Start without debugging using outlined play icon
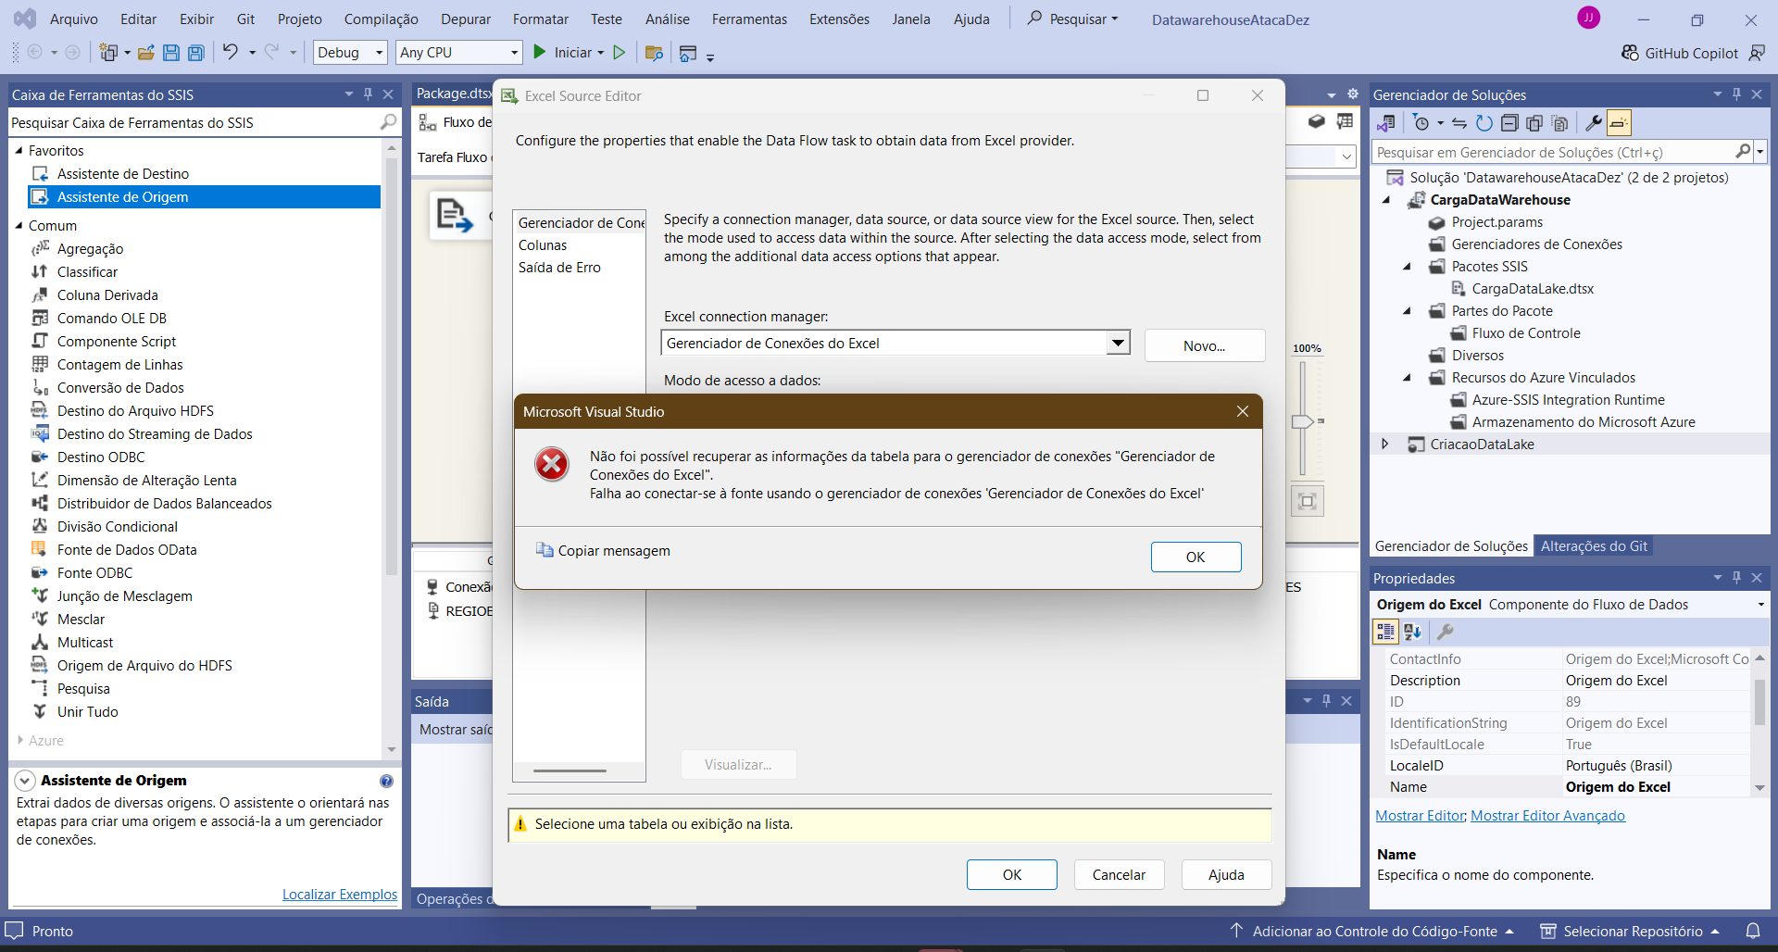The height and width of the screenshot is (952, 1778). click(x=620, y=53)
